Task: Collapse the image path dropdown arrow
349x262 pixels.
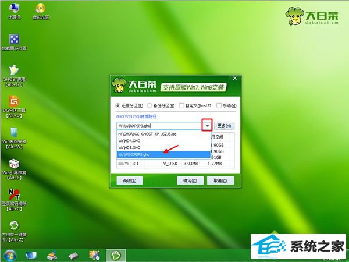Action: tap(207, 126)
